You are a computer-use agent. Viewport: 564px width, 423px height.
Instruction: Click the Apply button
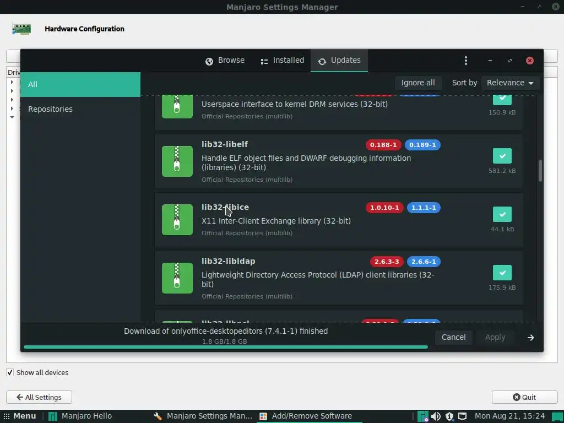point(495,338)
